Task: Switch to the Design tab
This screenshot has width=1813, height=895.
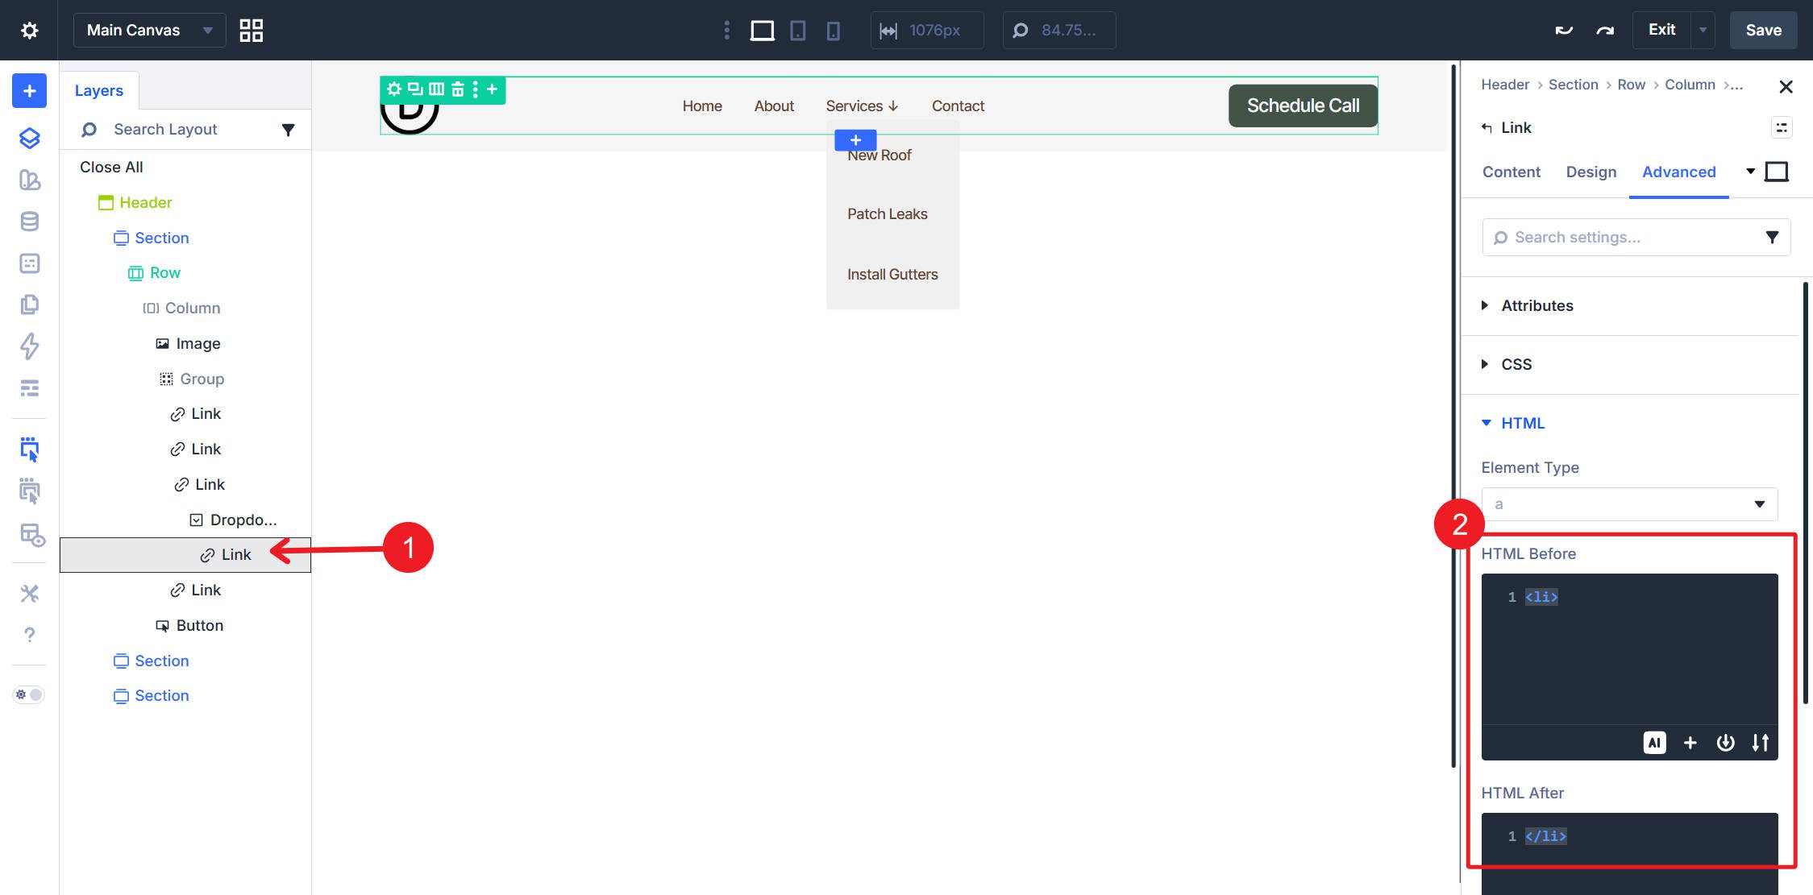Action: tap(1591, 172)
